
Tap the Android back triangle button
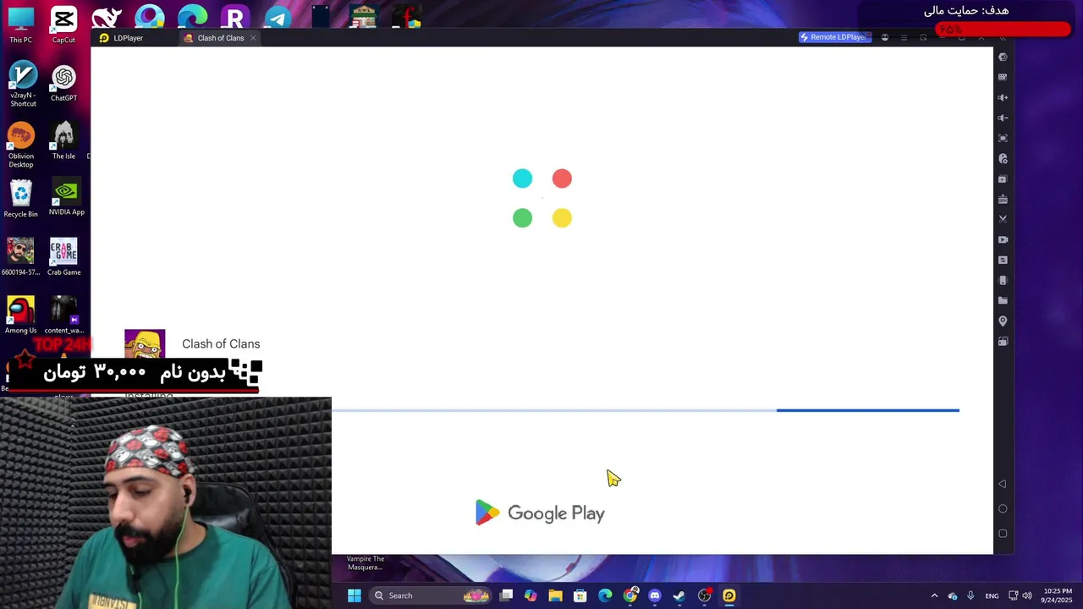coord(1003,484)
